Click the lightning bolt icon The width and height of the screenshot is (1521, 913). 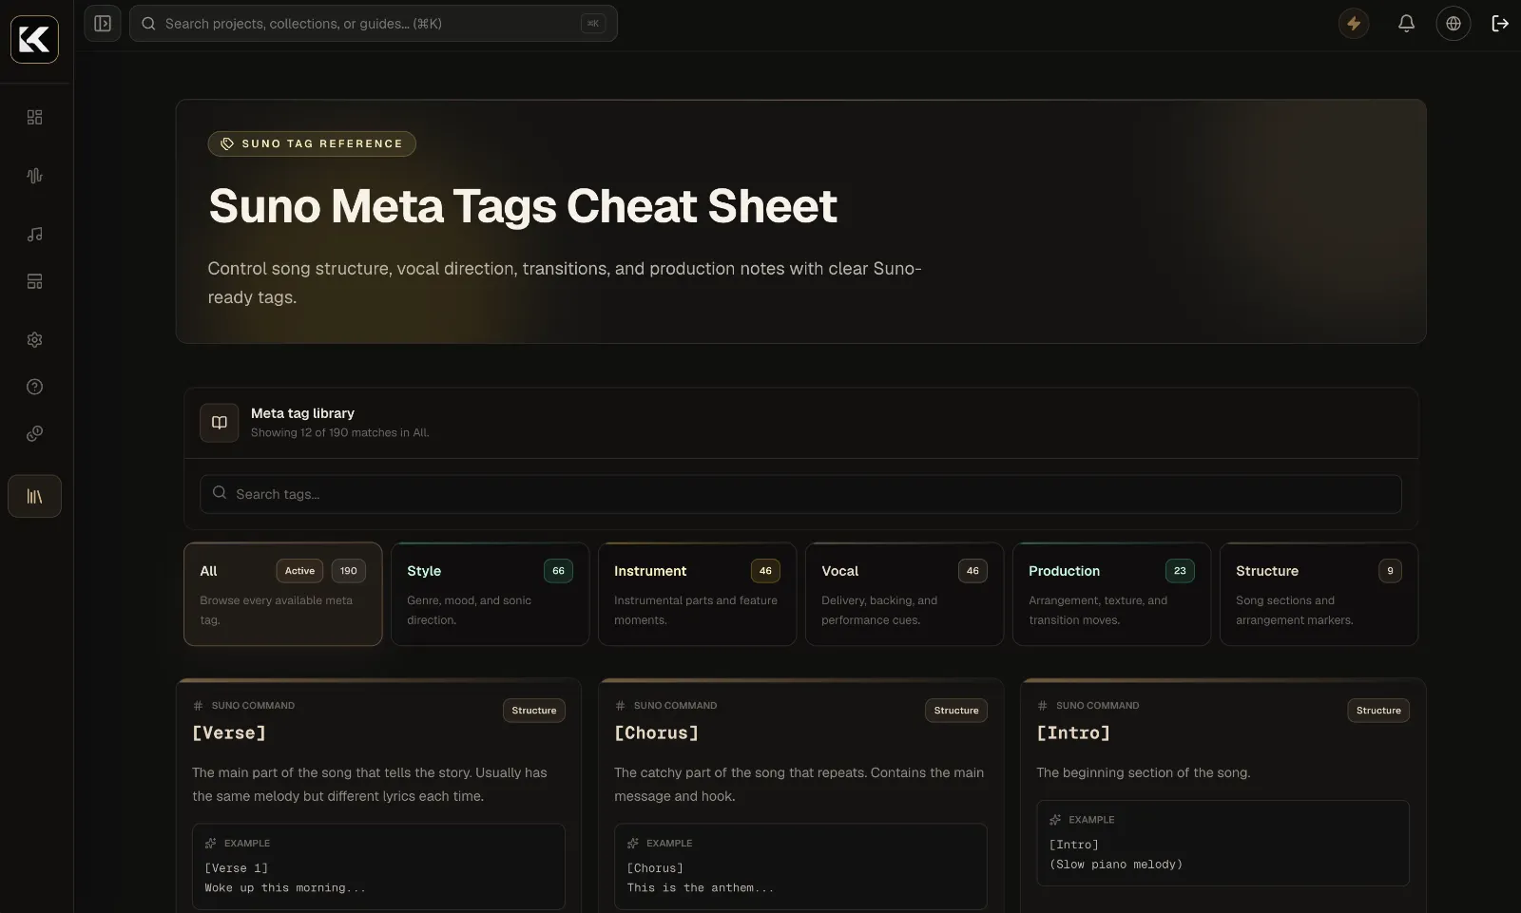point(1354,24)
